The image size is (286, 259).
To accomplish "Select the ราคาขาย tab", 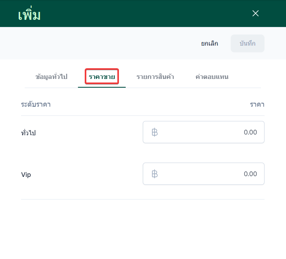I will pyautogui.click(x=102, y=77).
